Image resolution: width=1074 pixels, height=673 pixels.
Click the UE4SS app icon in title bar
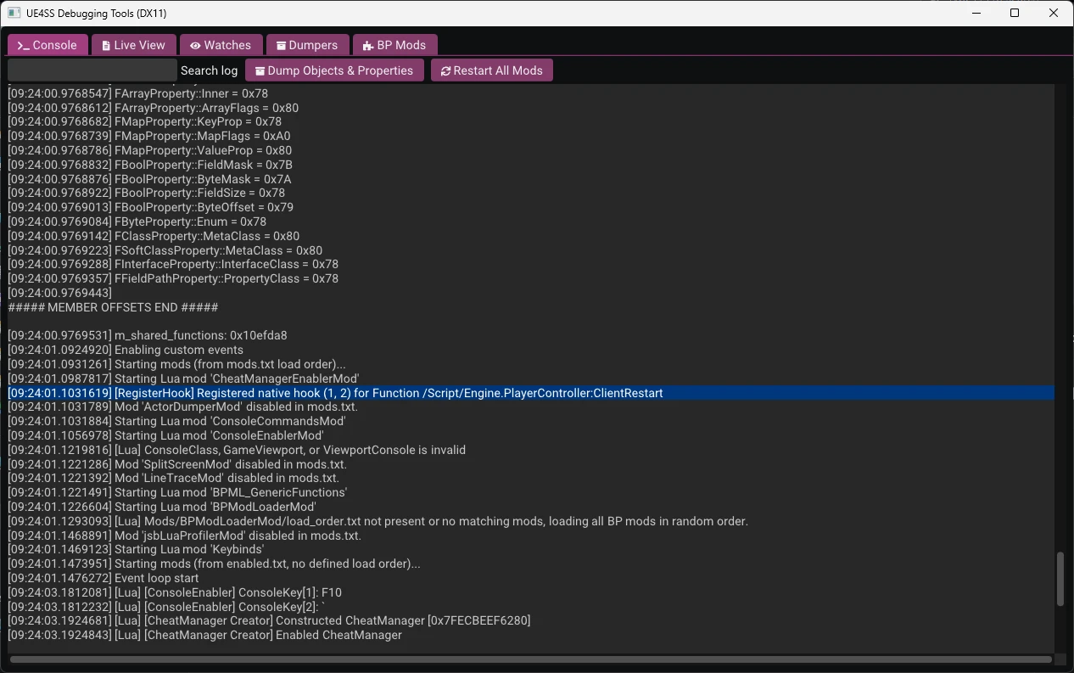coord(14,13)
